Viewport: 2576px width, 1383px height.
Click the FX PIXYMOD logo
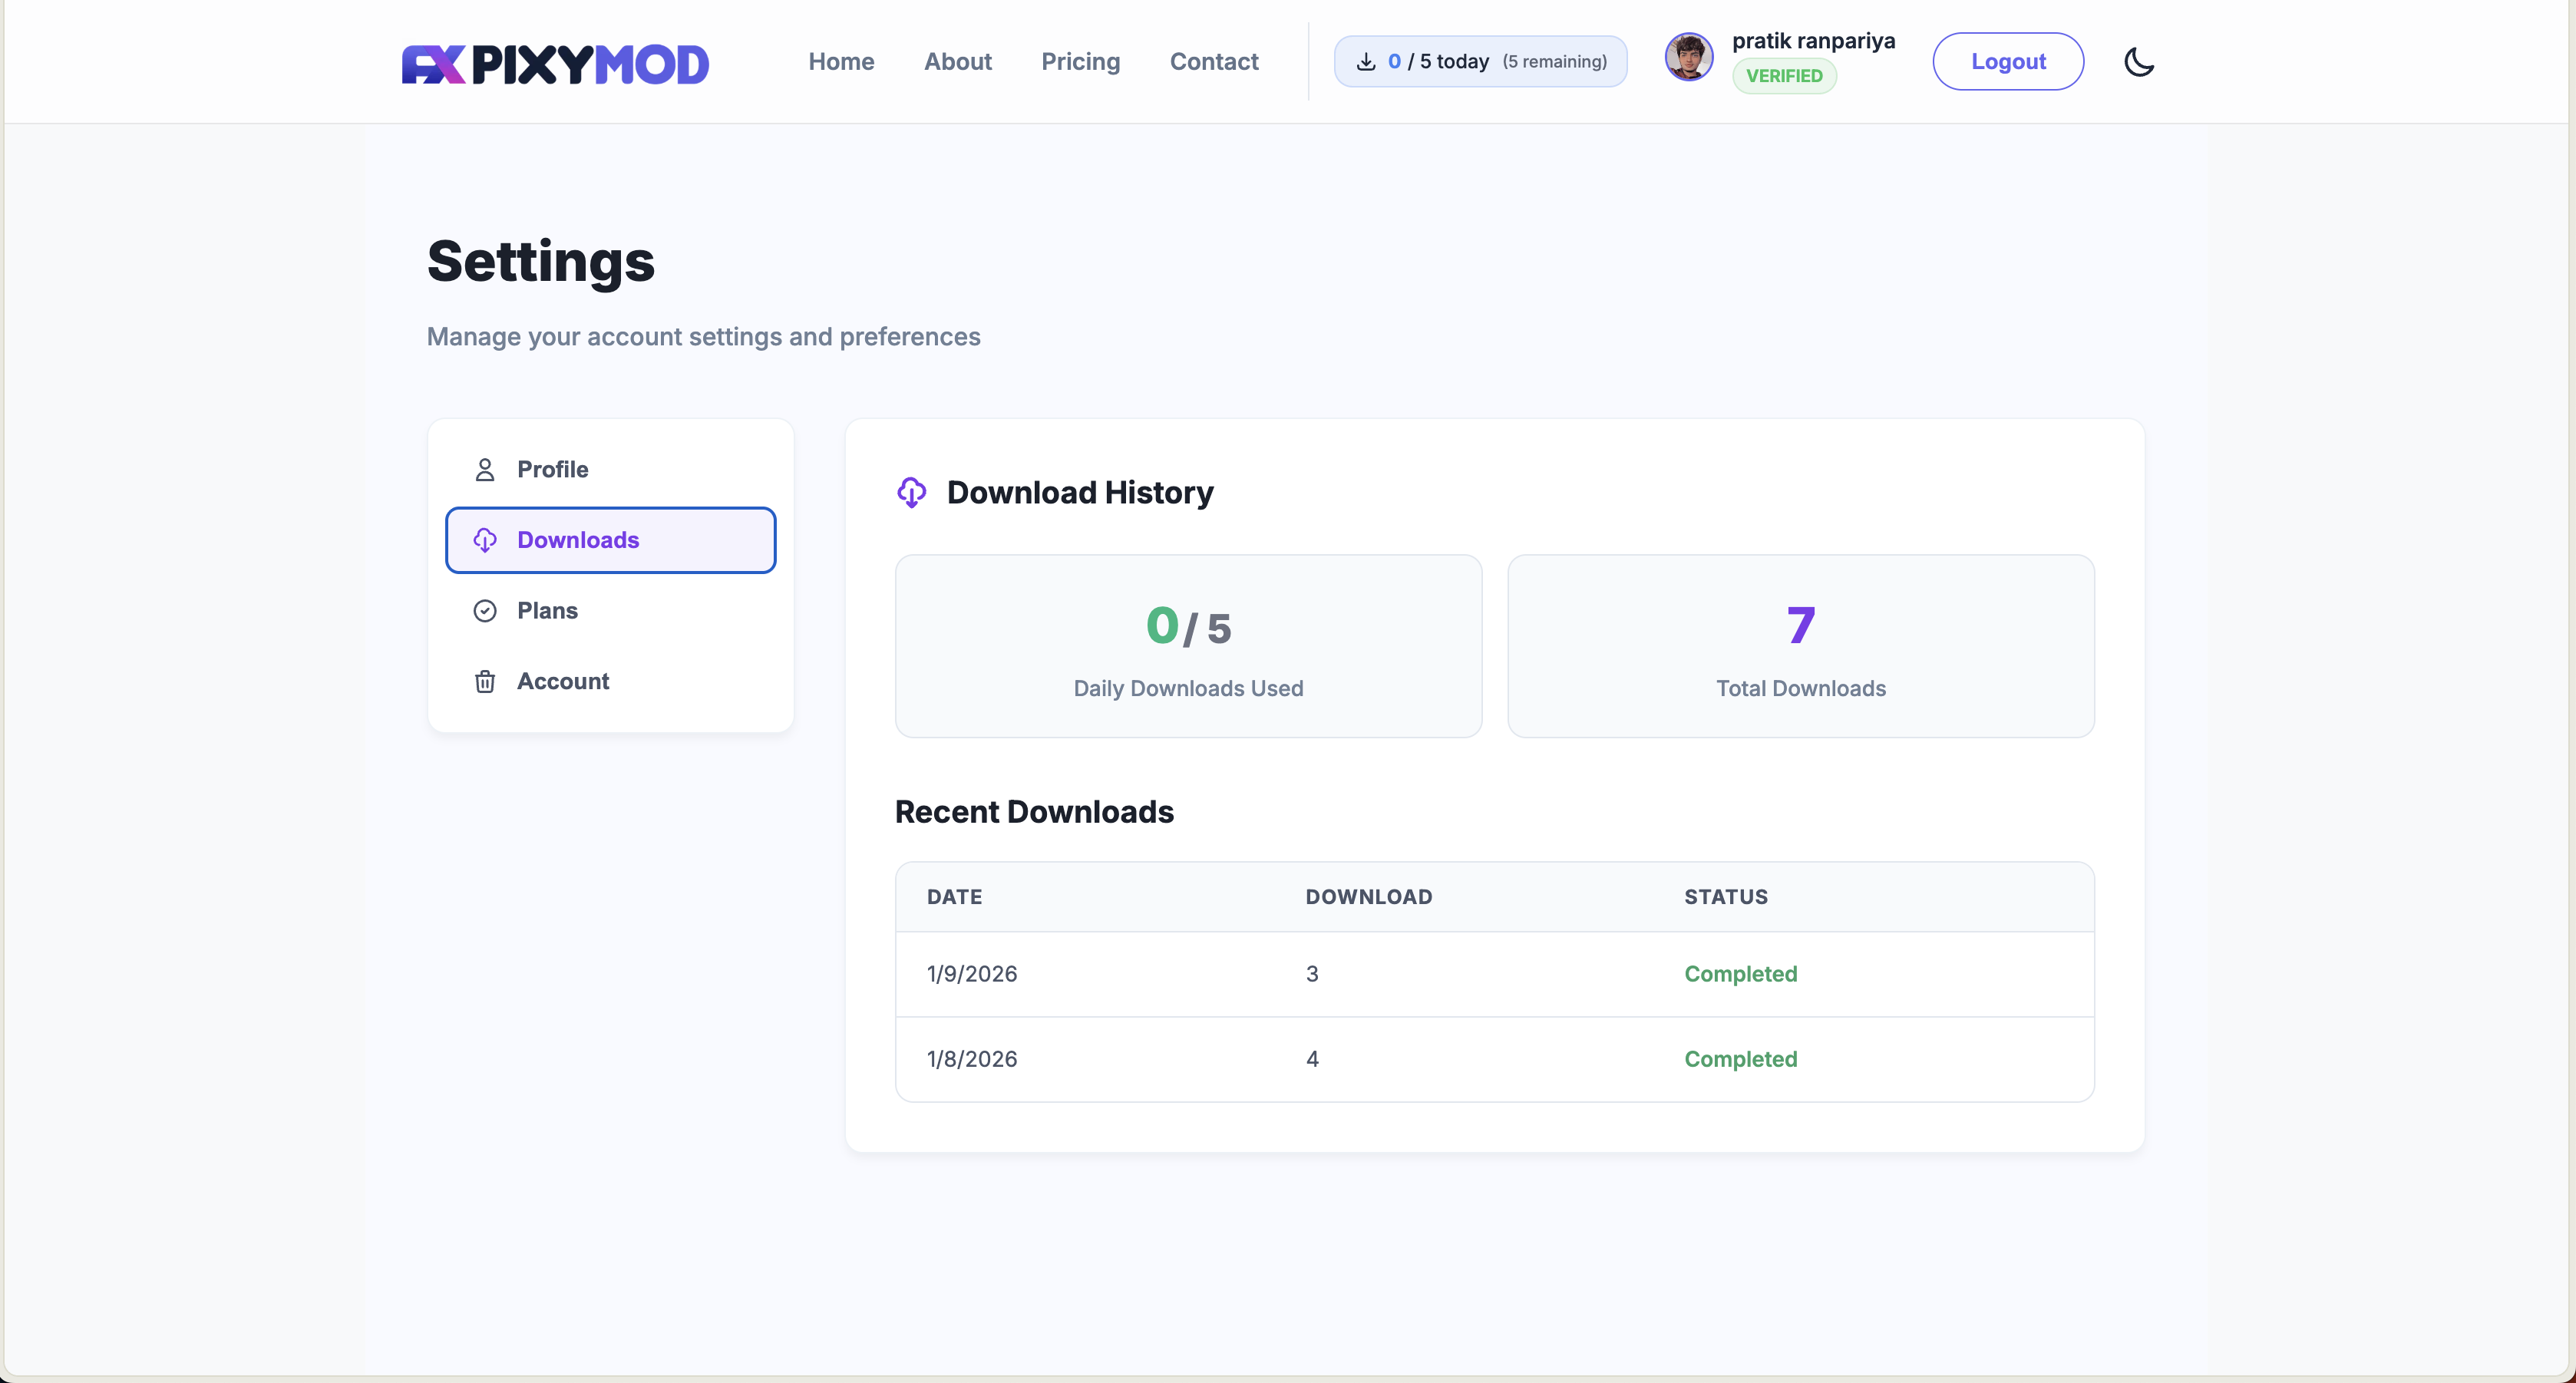554,63
